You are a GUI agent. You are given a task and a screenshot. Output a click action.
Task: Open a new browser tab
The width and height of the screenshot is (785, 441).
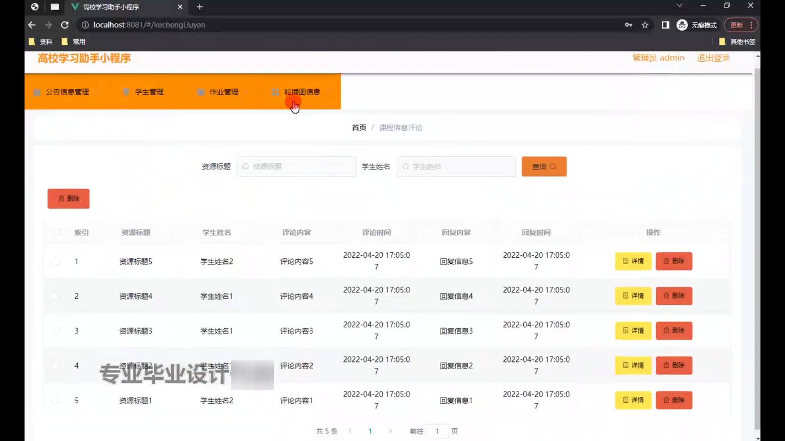coord(200,7)
